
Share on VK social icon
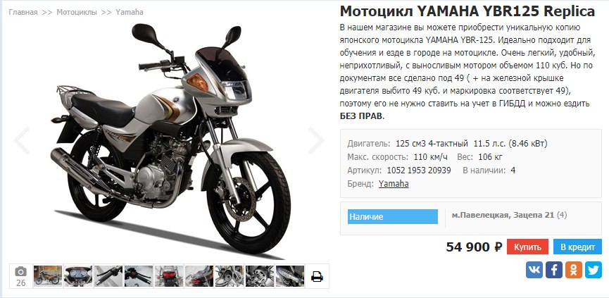[534, 270]
